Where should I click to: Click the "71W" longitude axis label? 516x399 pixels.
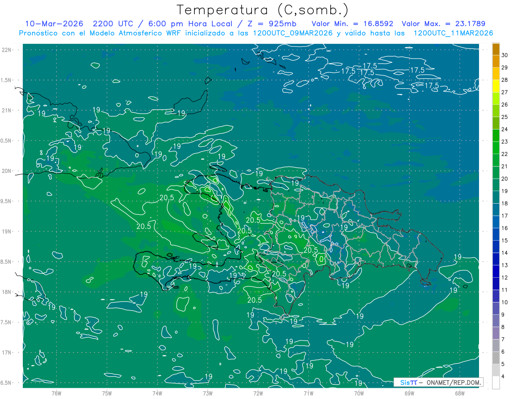(308, 393)
